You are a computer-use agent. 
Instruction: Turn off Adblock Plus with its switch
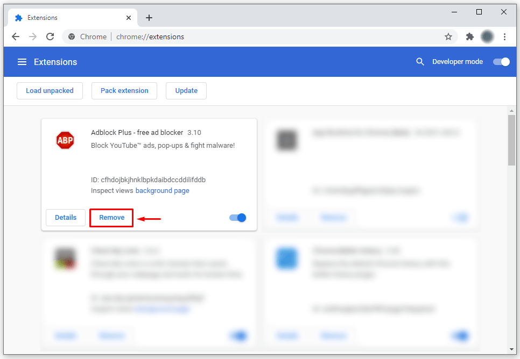coord(237,217)
